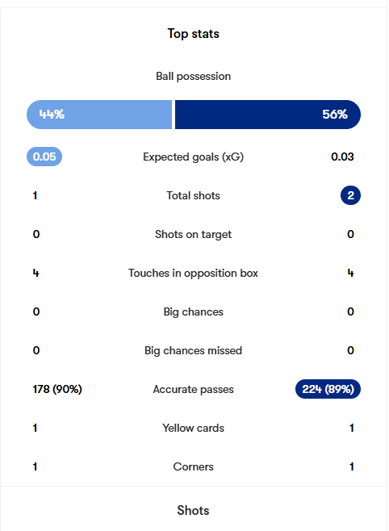Select the 224 (89%) accurate passes badge
The height and width of the screenshot is (531, 389).
pyautogui.click(x=328, y=389)
